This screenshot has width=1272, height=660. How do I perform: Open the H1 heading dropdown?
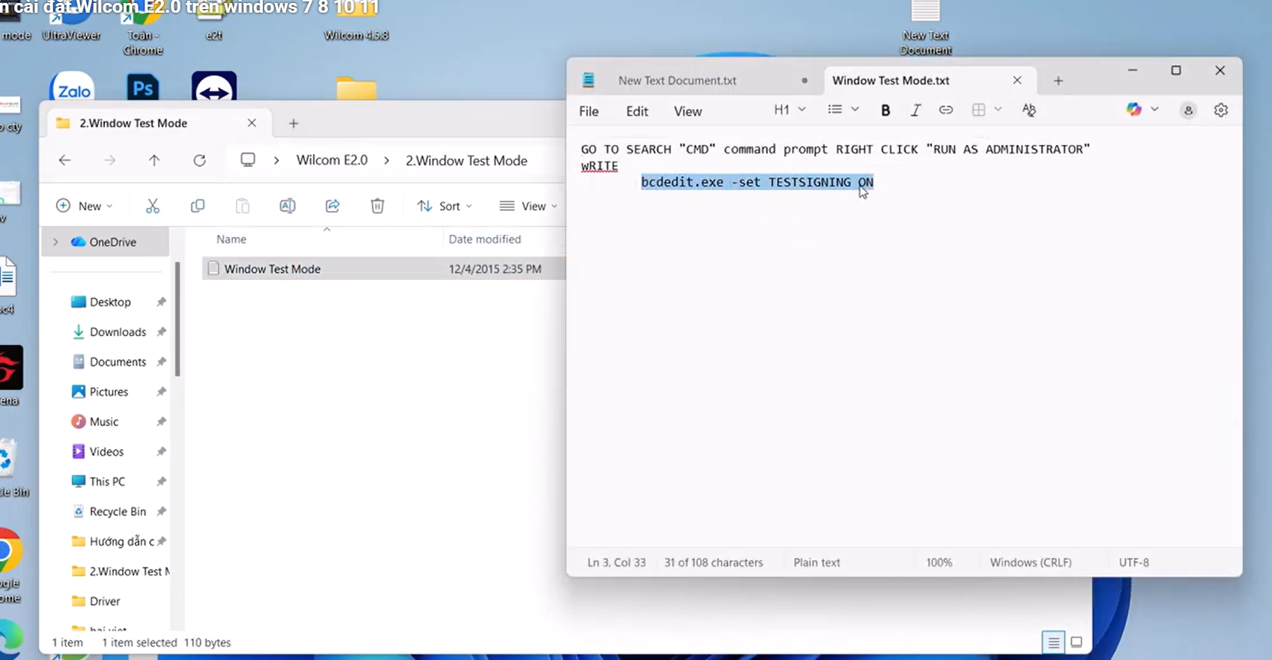coord(790,110)
